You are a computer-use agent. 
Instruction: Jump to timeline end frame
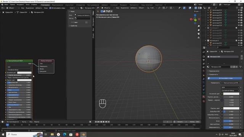(109, 122)
